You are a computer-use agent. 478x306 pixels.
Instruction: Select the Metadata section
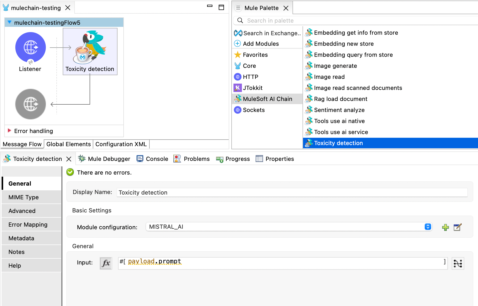[32, 238]
